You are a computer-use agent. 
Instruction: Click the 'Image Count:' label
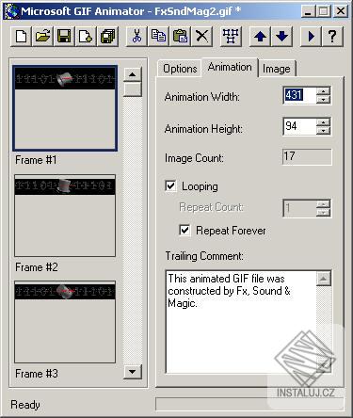(x=194, y=158)
